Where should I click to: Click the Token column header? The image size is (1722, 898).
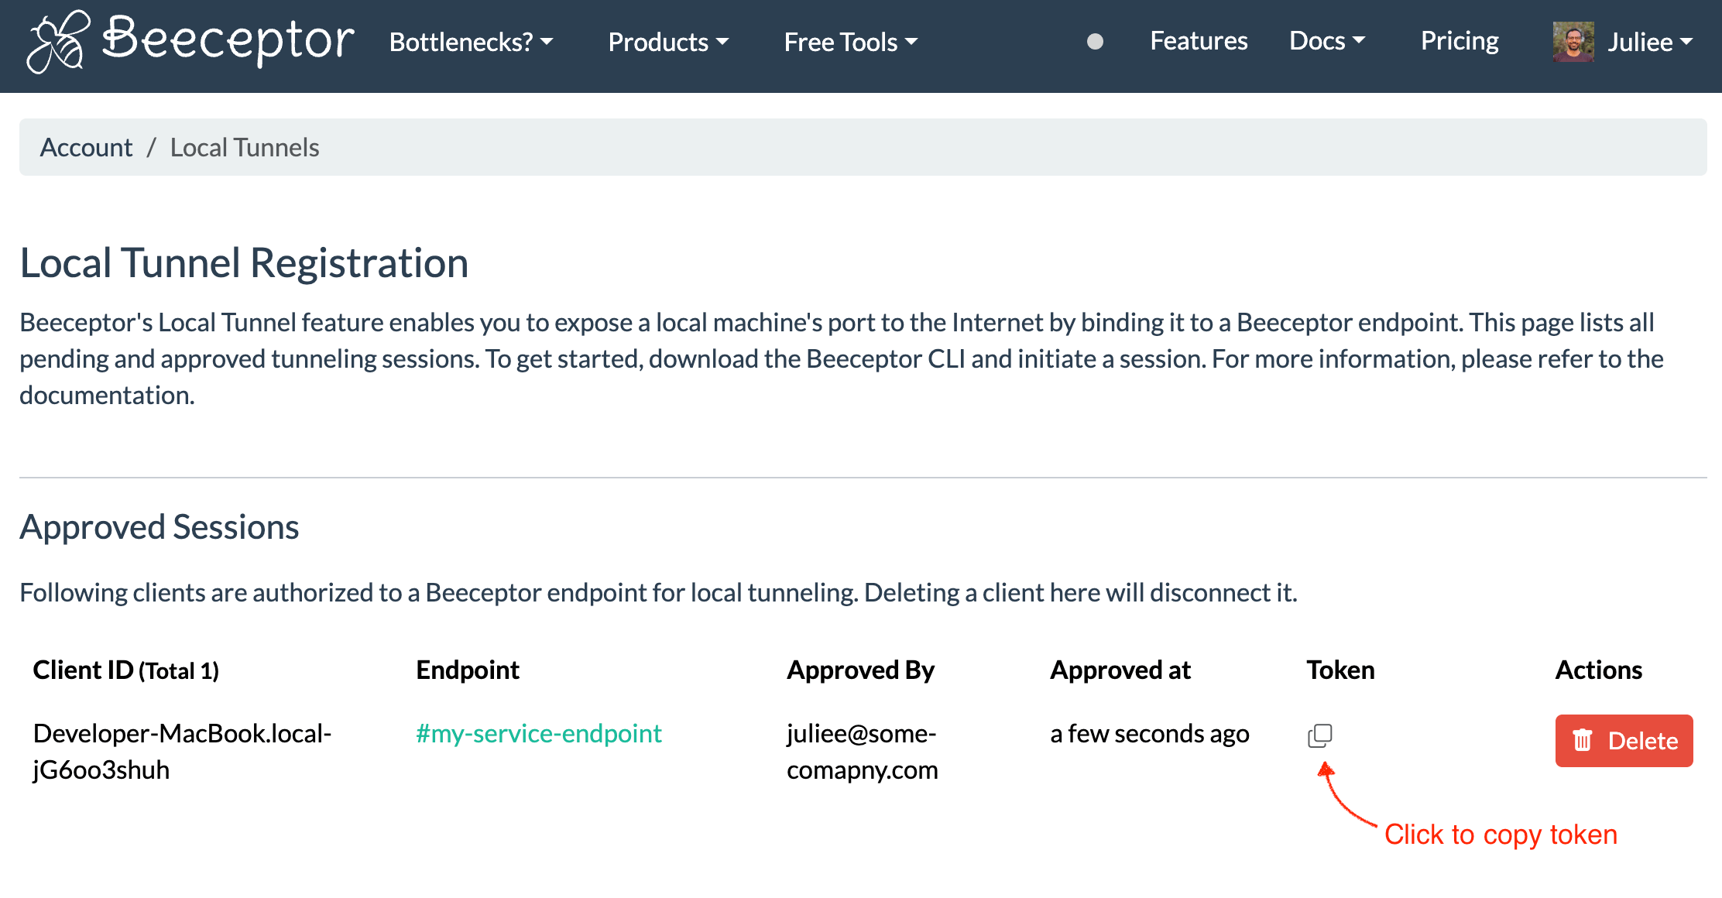click(1340, 670)
